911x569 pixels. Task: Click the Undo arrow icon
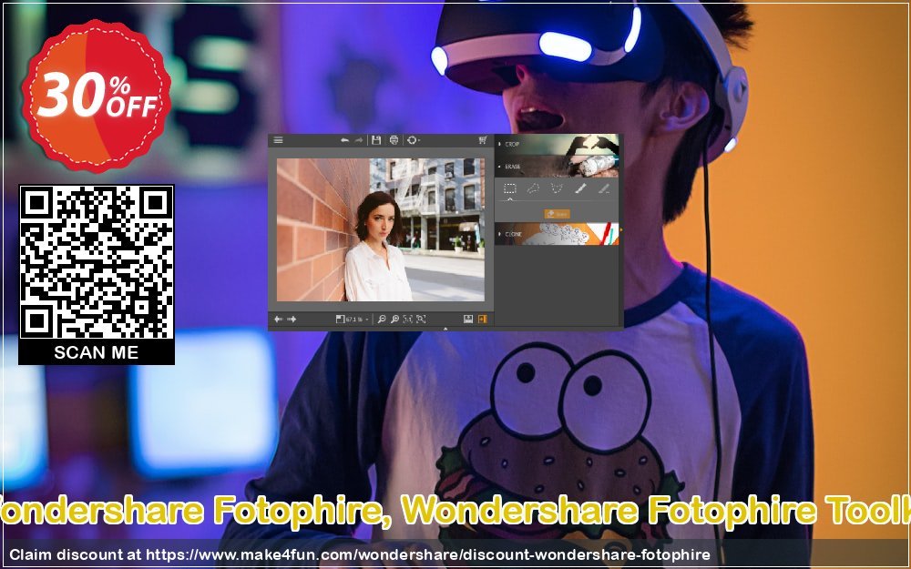point(344,140)
